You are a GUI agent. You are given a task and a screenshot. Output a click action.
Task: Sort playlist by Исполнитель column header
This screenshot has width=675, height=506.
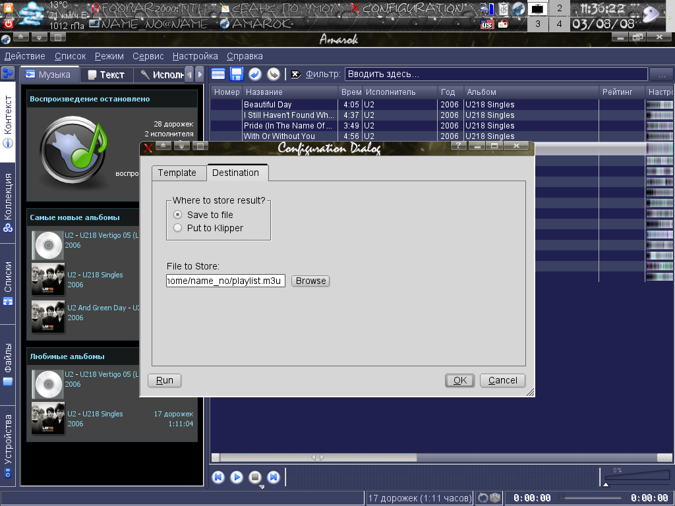pyautogui.click(x=400, y=92)
